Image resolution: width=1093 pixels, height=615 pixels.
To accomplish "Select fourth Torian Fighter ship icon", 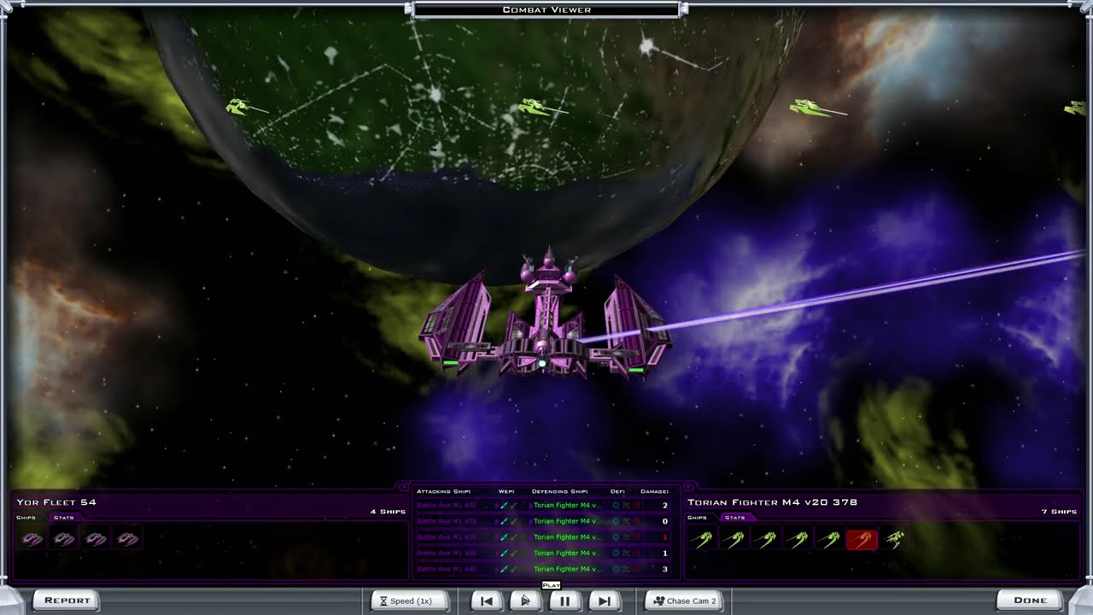I will [x=798, y=539].
